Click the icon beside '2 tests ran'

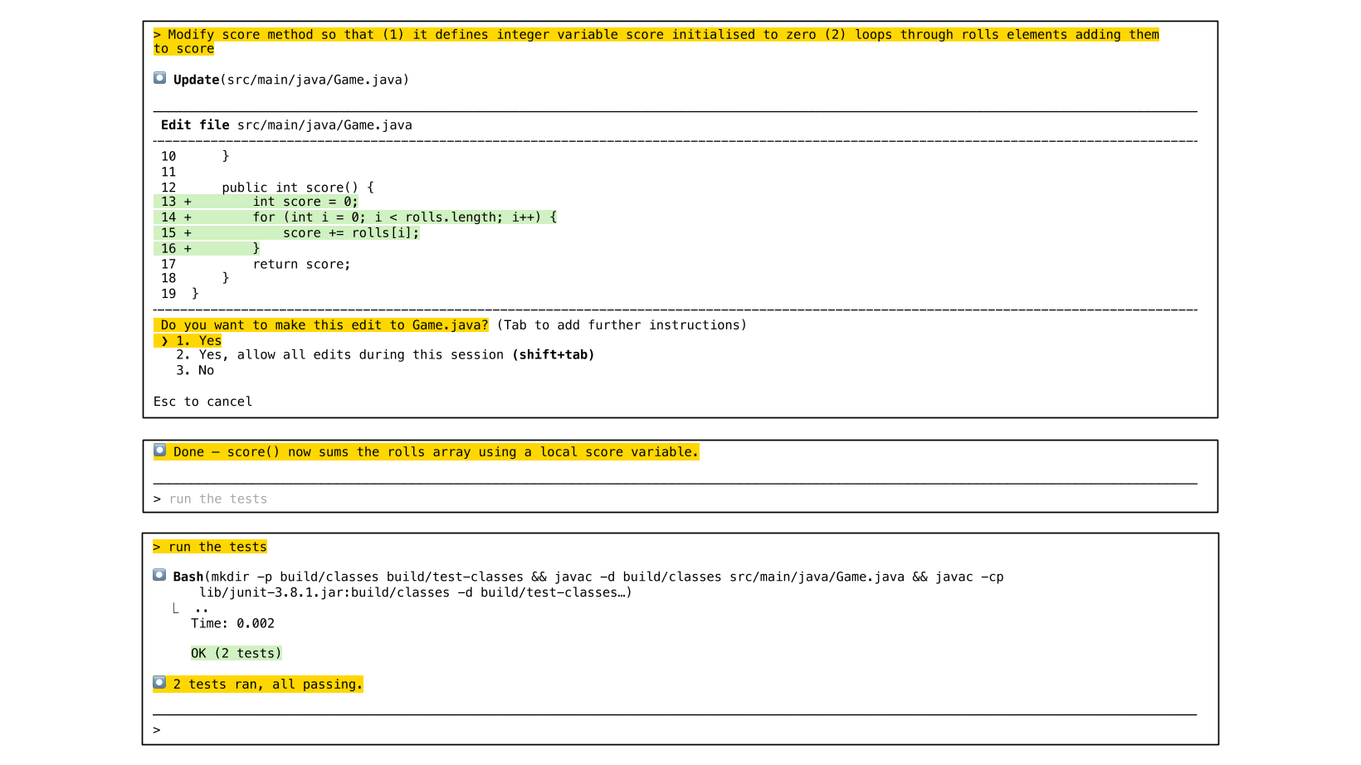click(x=159, y=683)
